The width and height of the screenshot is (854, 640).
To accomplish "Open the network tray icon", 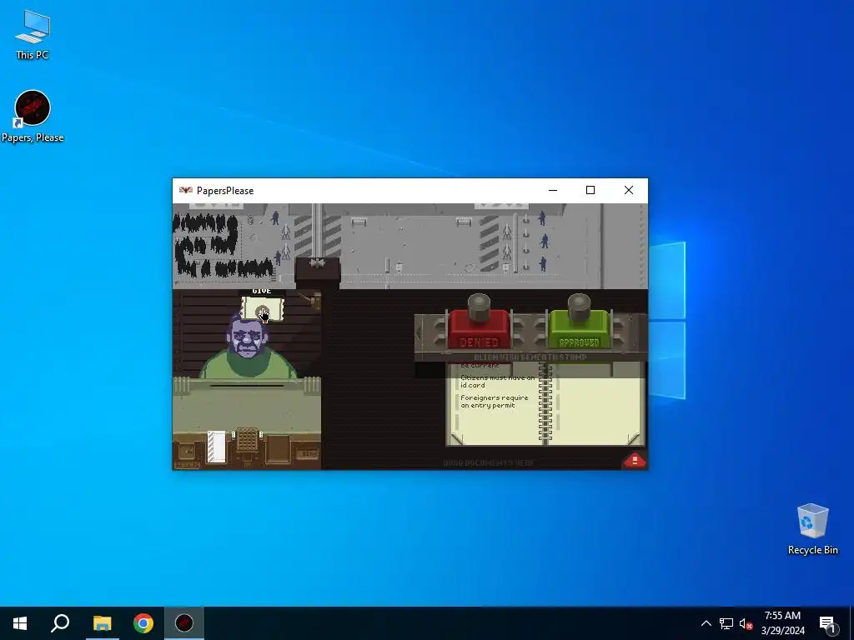I will (726, 623).
